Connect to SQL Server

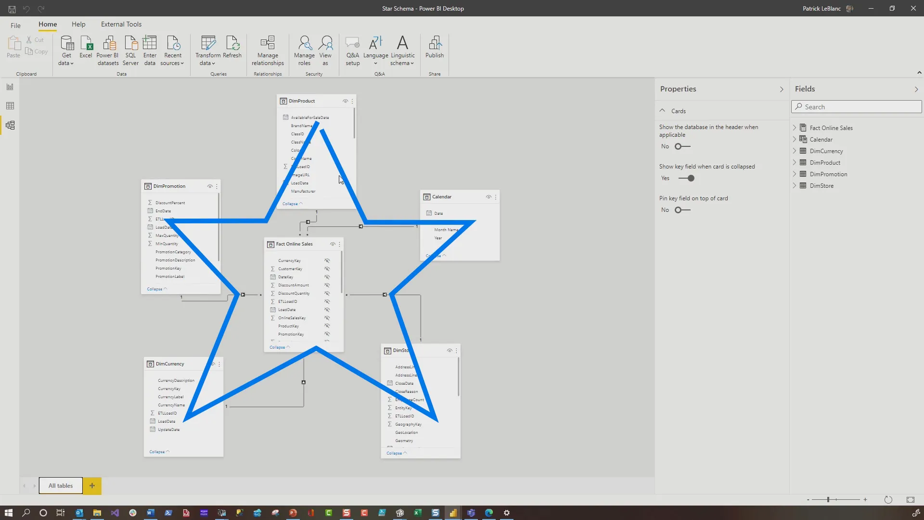[130, 51]
